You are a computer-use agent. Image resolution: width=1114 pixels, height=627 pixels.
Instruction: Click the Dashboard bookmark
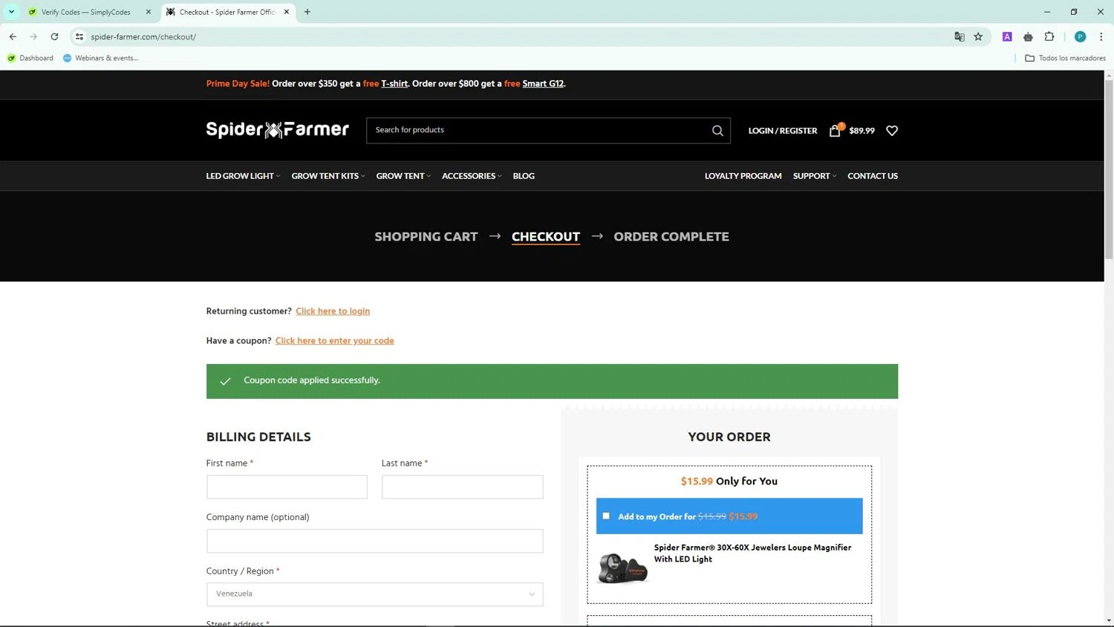tap(30, 58)
